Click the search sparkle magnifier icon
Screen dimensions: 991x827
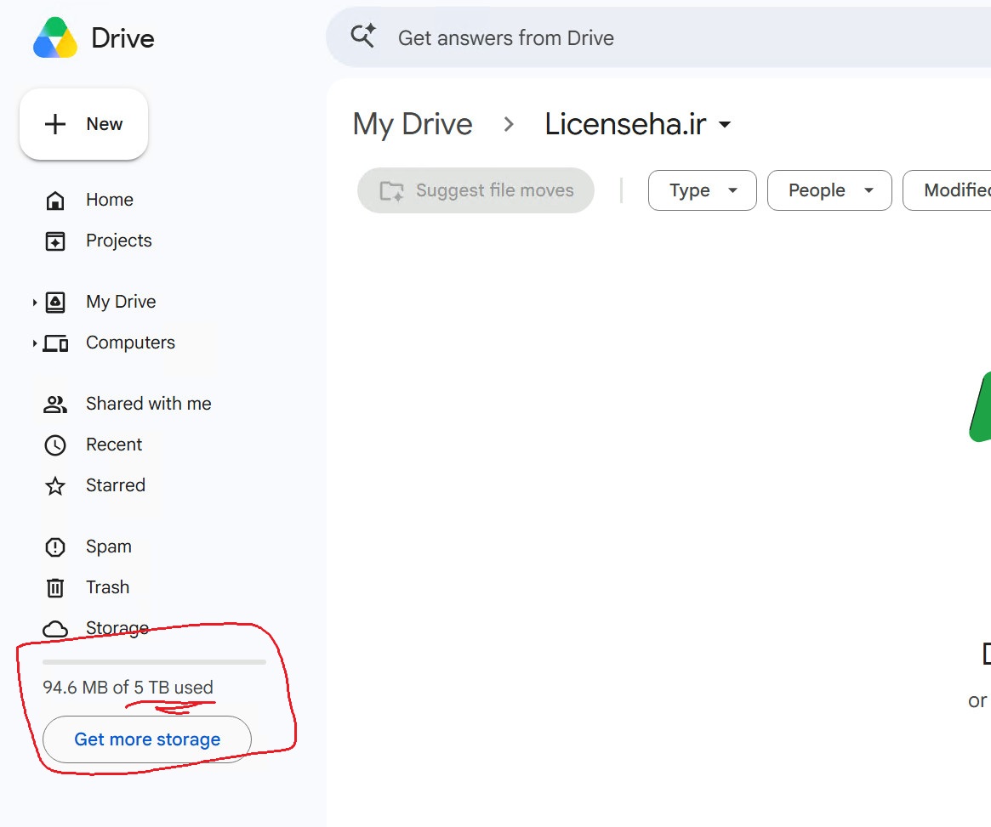pos(363,36)
